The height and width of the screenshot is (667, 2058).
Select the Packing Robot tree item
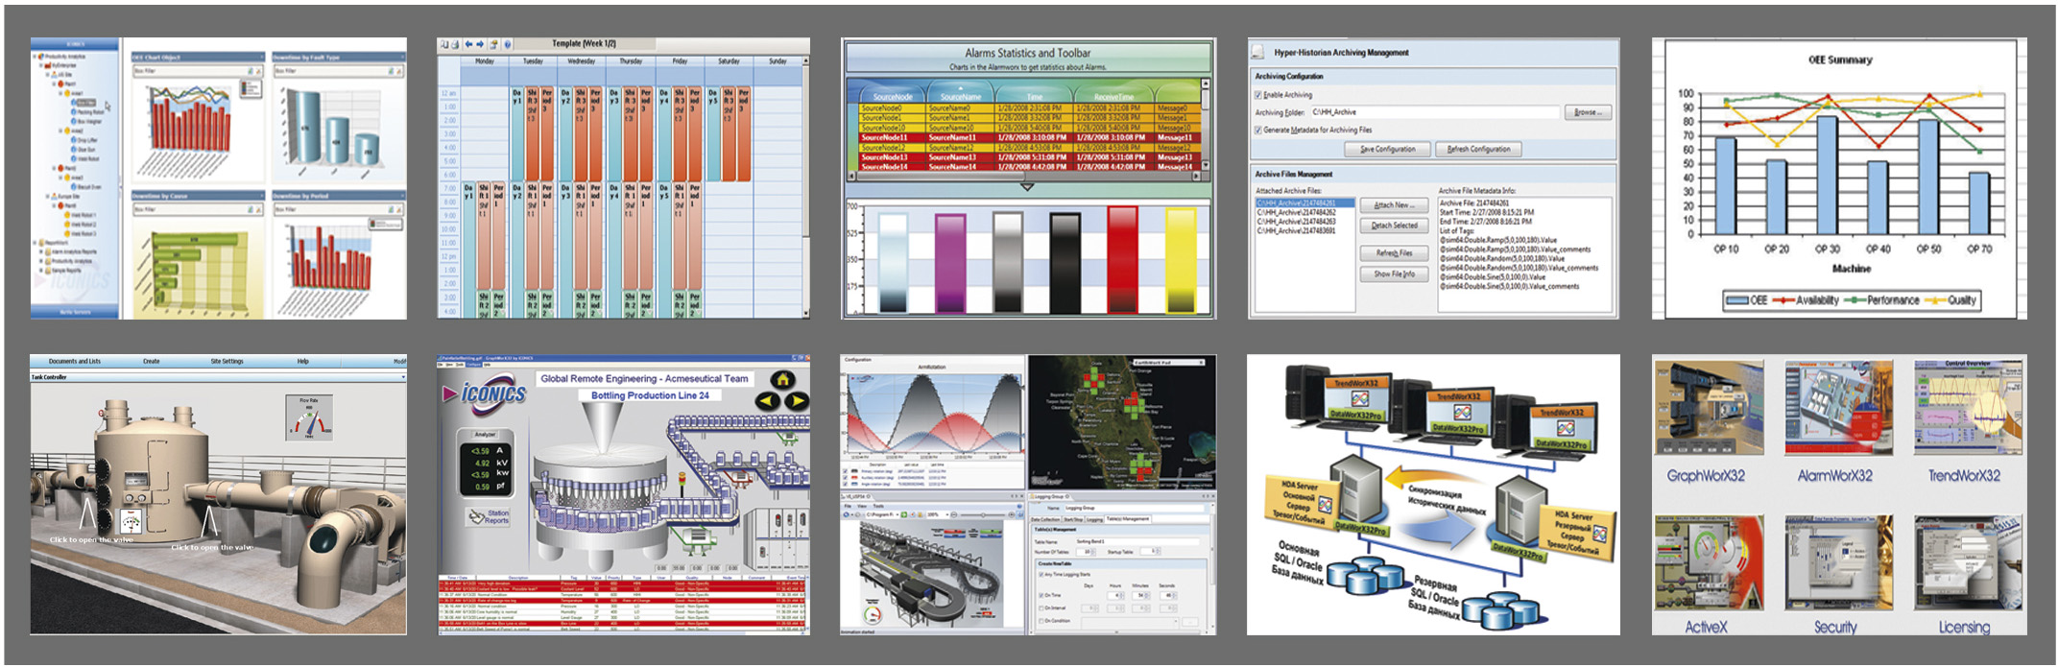(x=88, y=112)
